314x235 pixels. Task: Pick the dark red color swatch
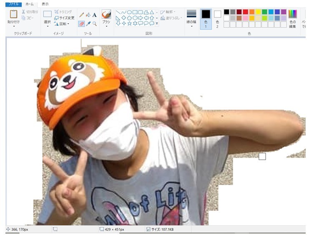click(x=239, y=12)
